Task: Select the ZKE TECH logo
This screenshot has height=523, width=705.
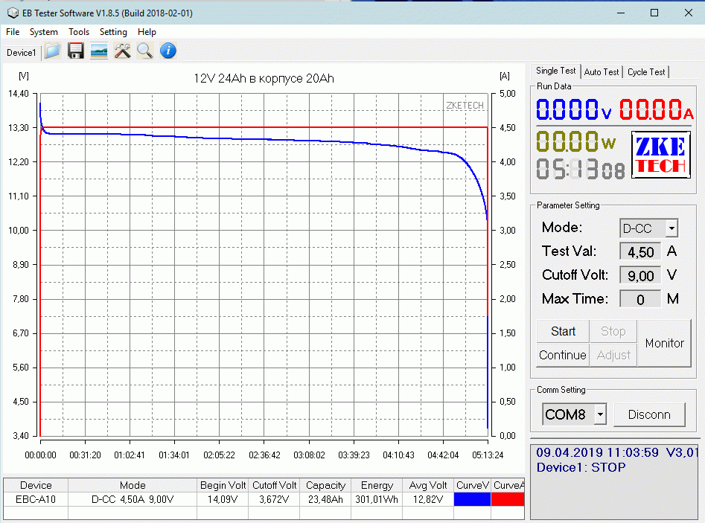Action: pyautogui.click(x=660, y=155)
